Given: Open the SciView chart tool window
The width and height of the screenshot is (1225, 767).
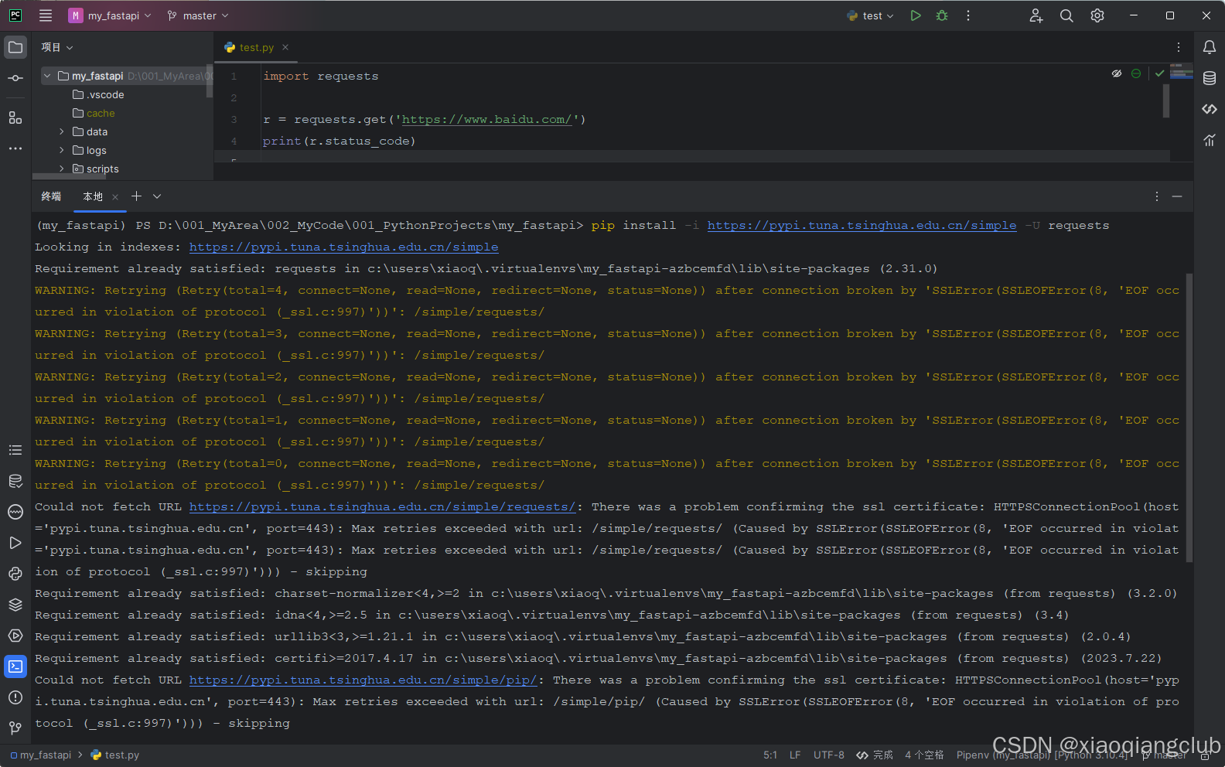Looking at the screenshot, I should click(1210, 140).
